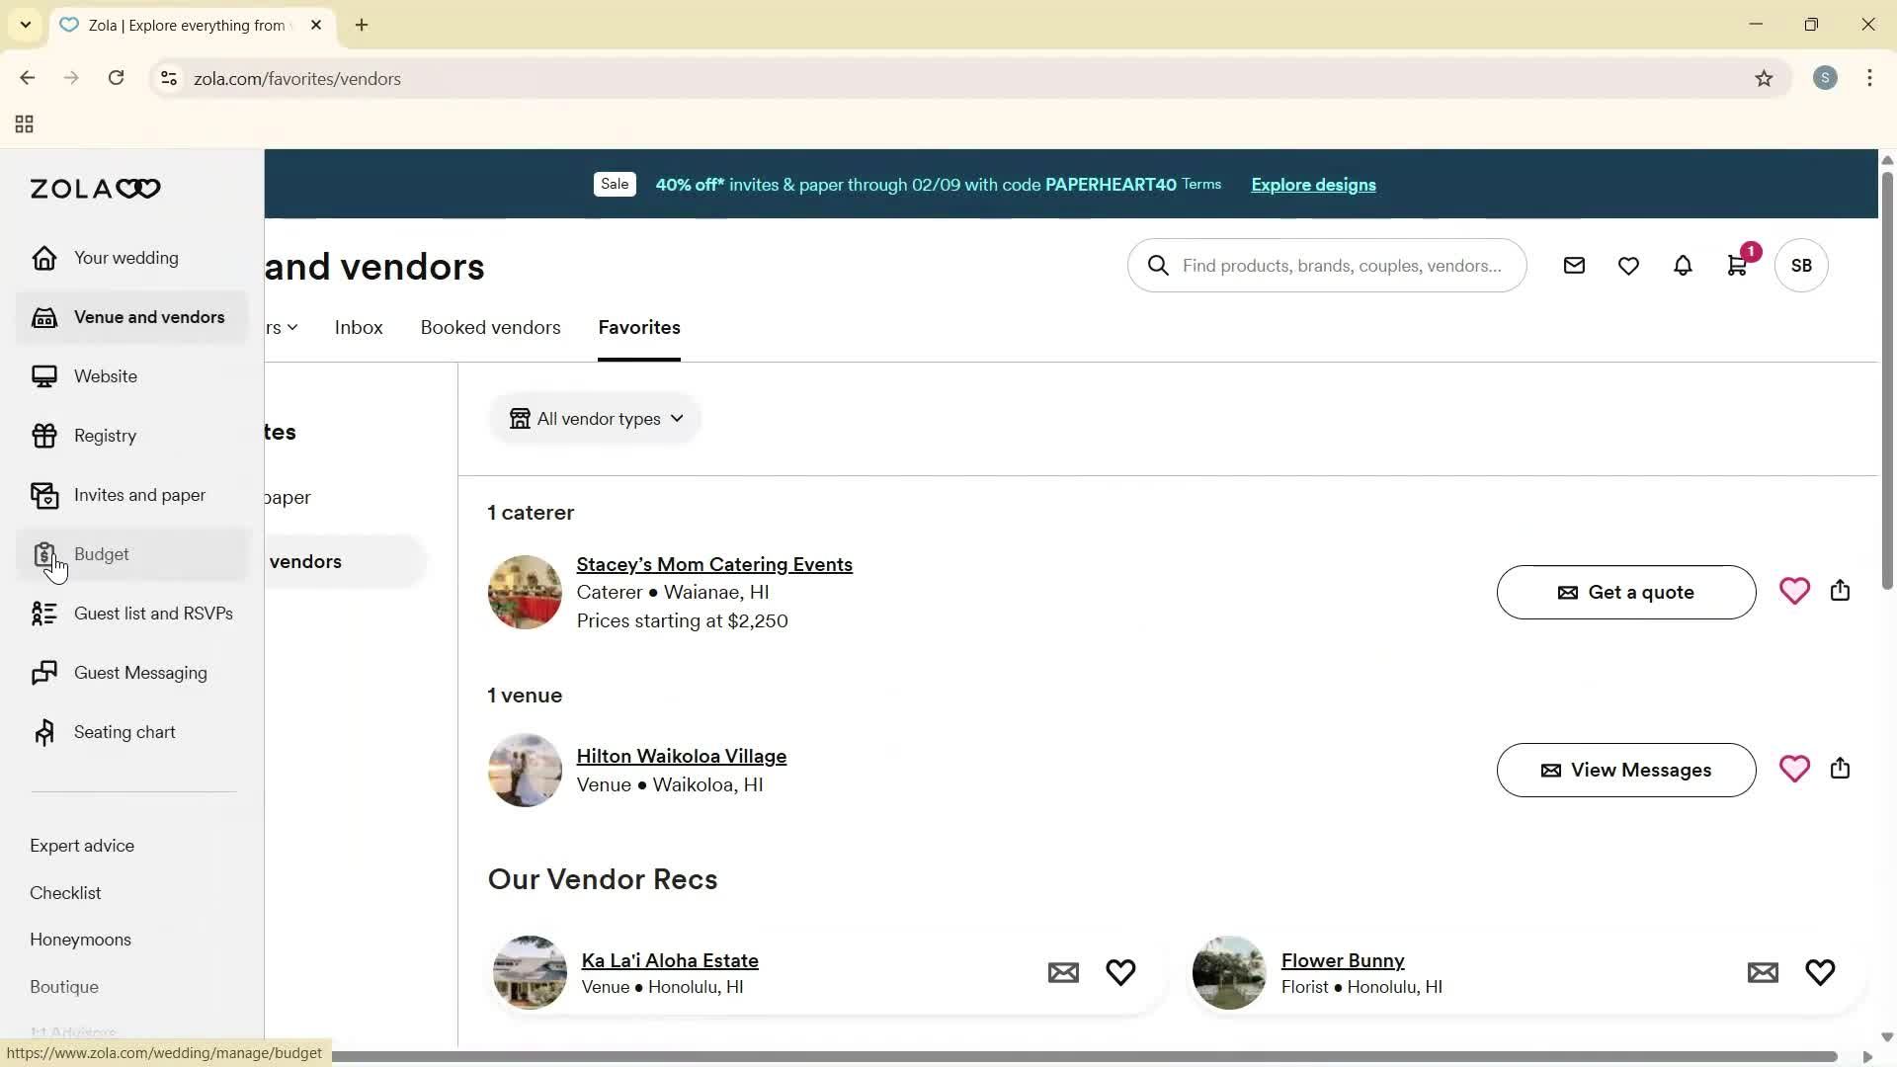Click the search magnifier in the search bar
The height and width of the screenshot is (1067, 1897).
point(1157,265)
